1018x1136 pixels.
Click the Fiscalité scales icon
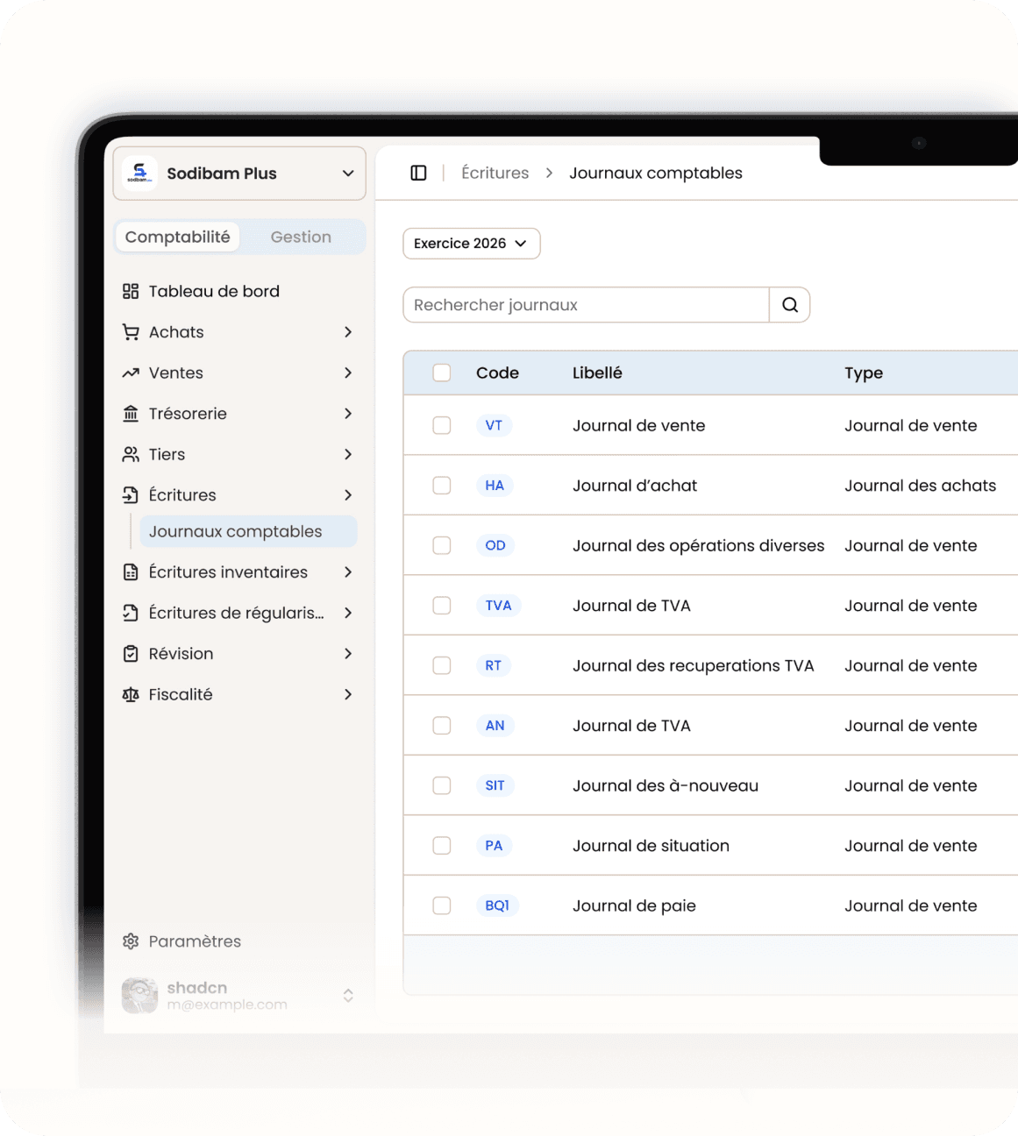click(x=131, y=694)
